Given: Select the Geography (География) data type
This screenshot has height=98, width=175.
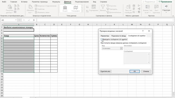Looking at the screenshot, I should 75,9.
